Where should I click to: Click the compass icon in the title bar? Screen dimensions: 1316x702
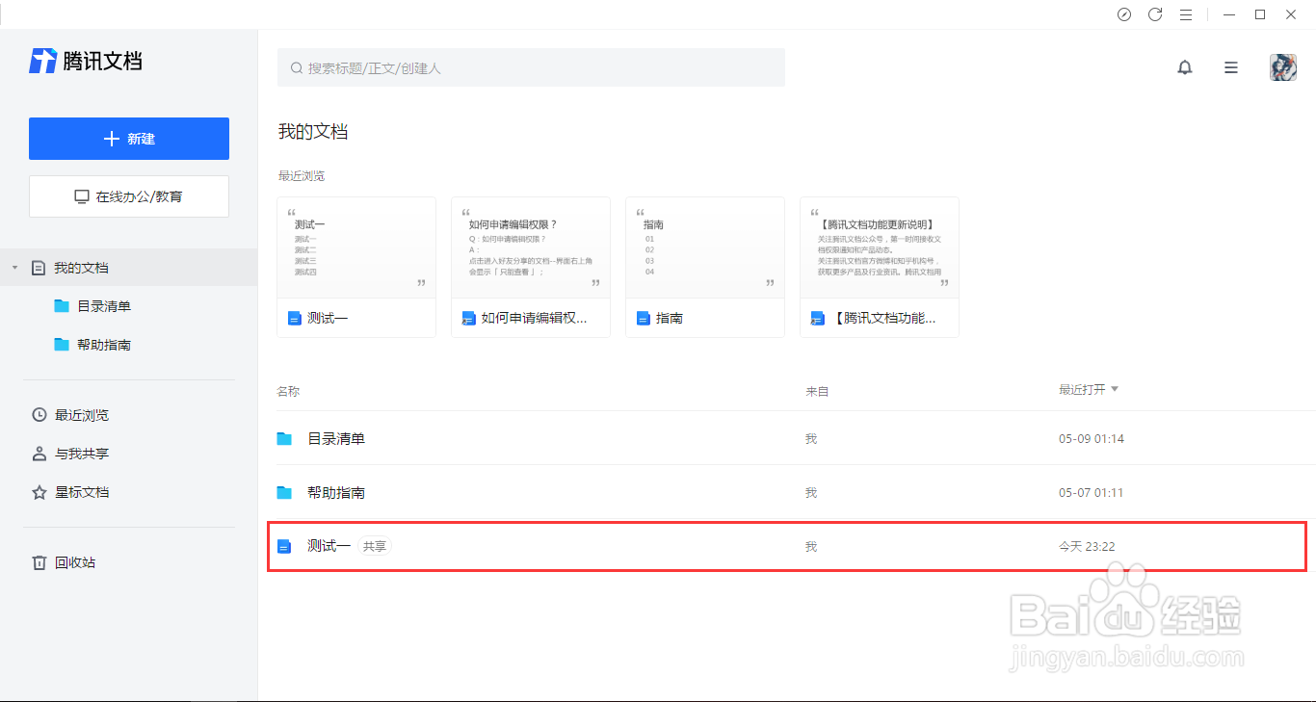[1124, 14]
